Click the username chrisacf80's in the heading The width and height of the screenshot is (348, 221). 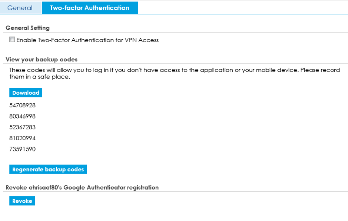click(x=45, y=188)
